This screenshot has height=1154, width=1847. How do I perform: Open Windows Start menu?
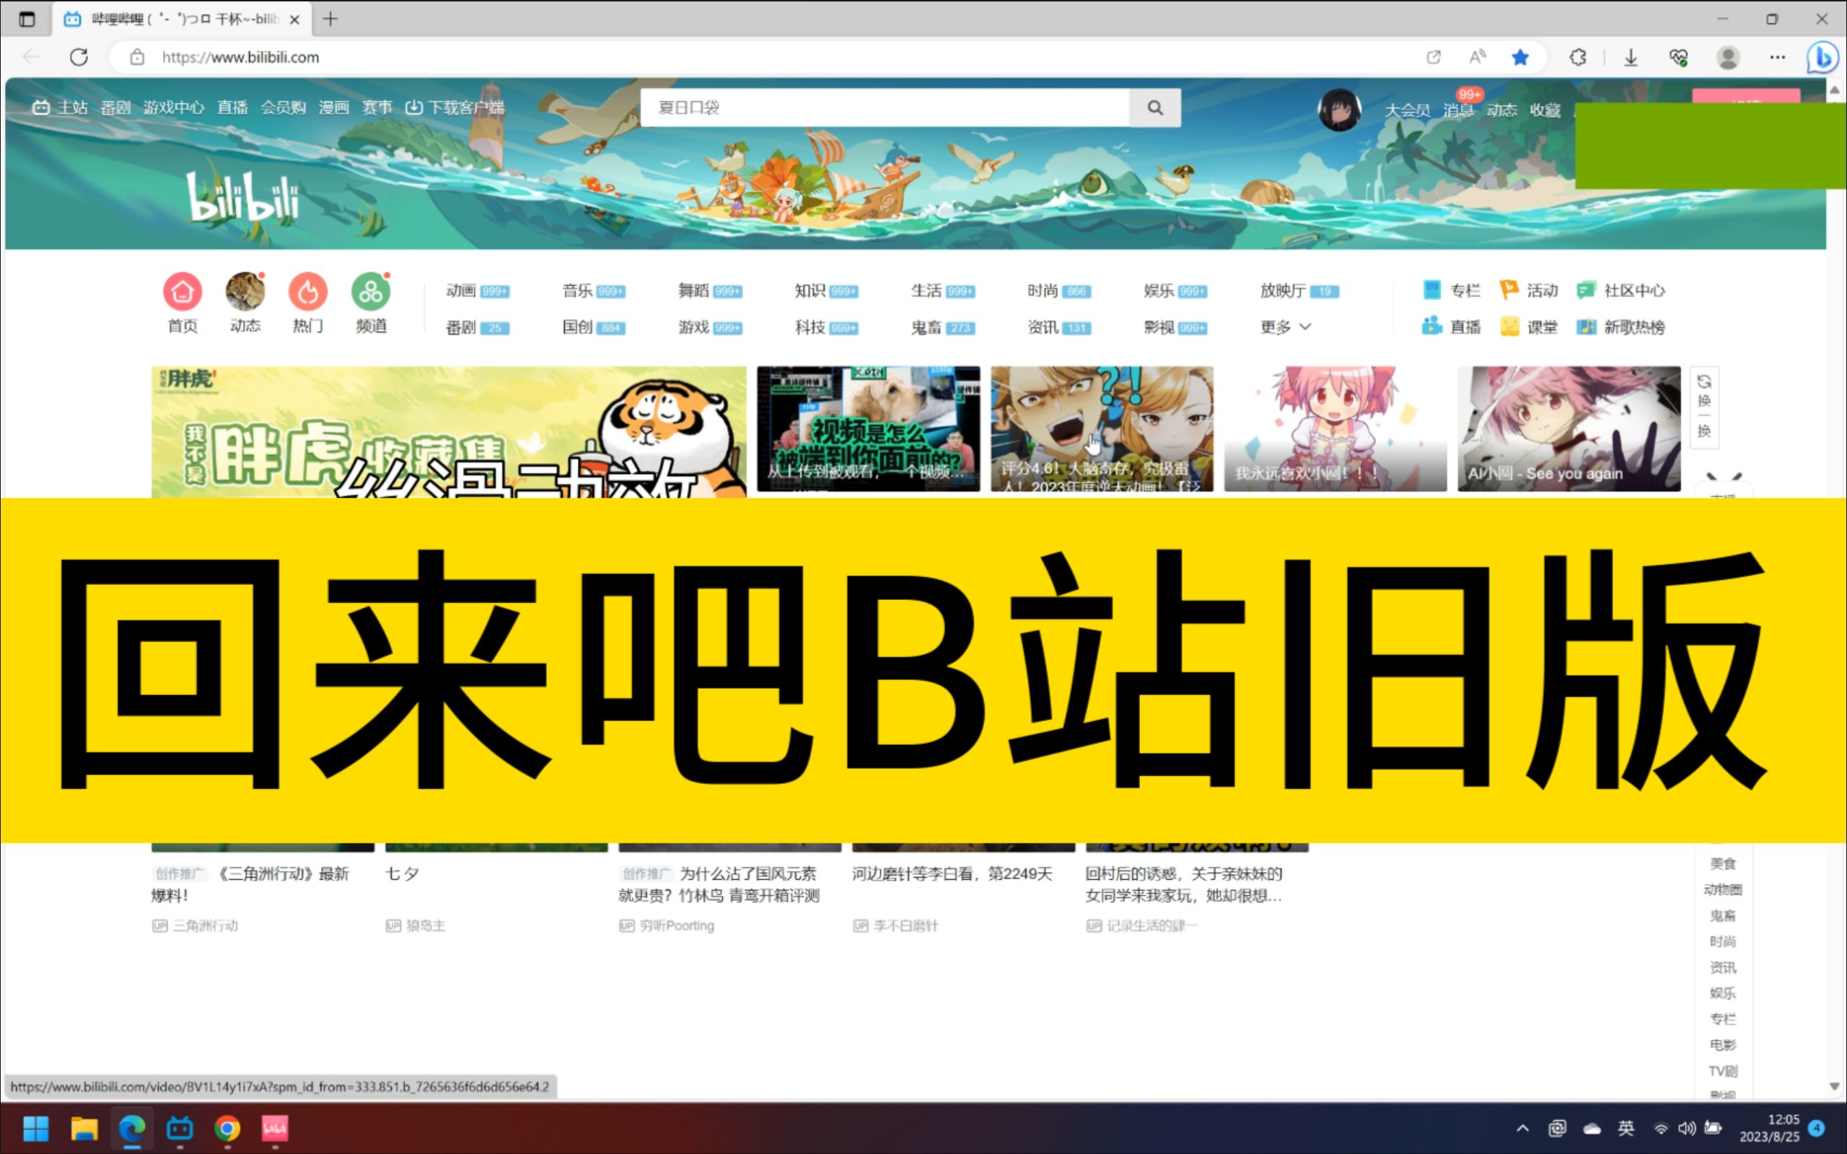[x=36, y=1128]
